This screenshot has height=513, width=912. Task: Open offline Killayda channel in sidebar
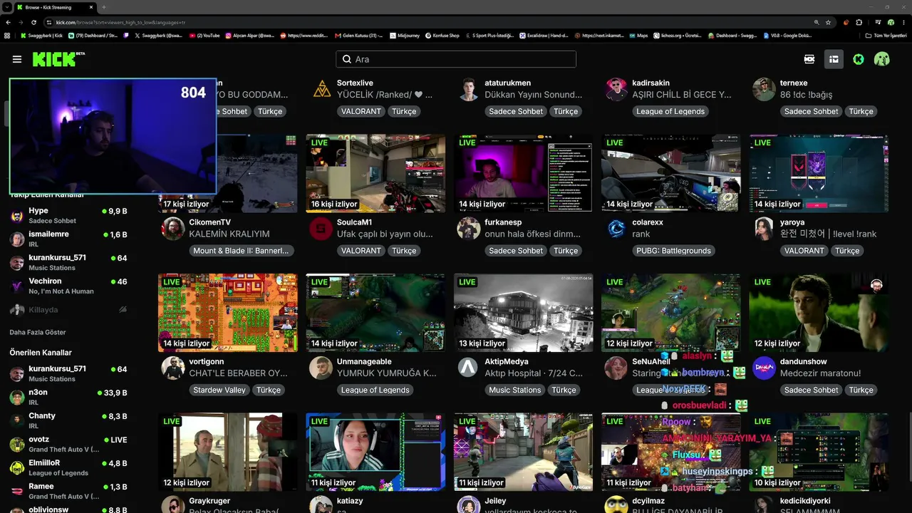(x=68, y=310)
